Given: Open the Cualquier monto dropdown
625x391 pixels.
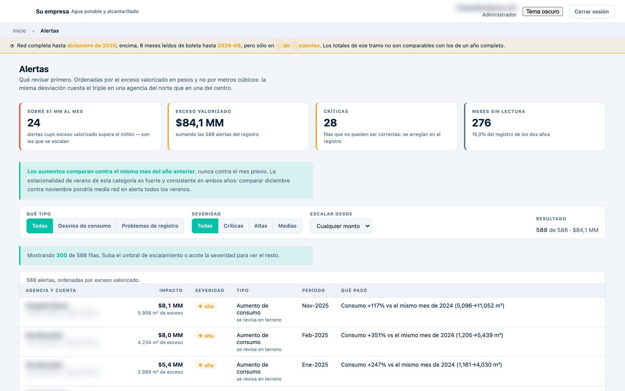Looking at the screenshot, I should click(x=341, y=226).
